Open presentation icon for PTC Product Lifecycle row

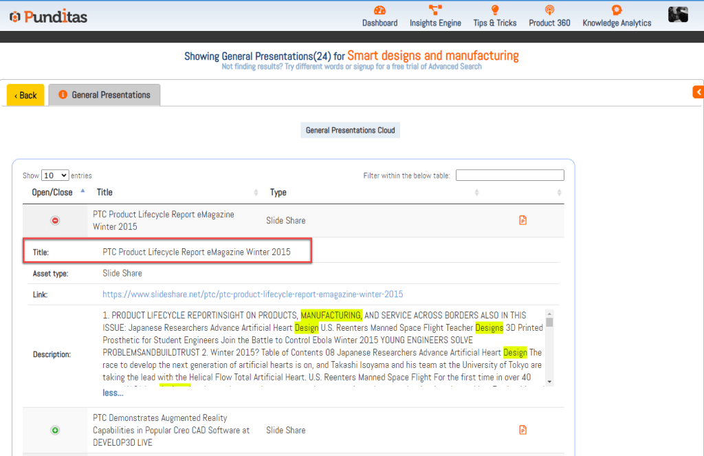click(523, 221)
